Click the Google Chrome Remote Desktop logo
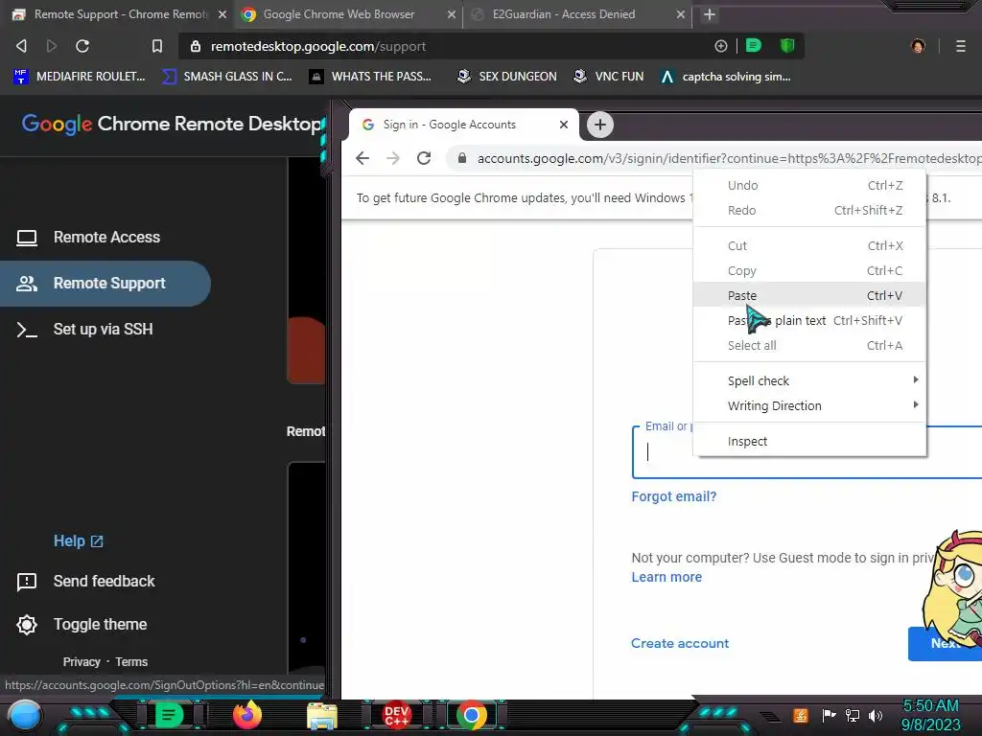982x736 pixels. 172,124
